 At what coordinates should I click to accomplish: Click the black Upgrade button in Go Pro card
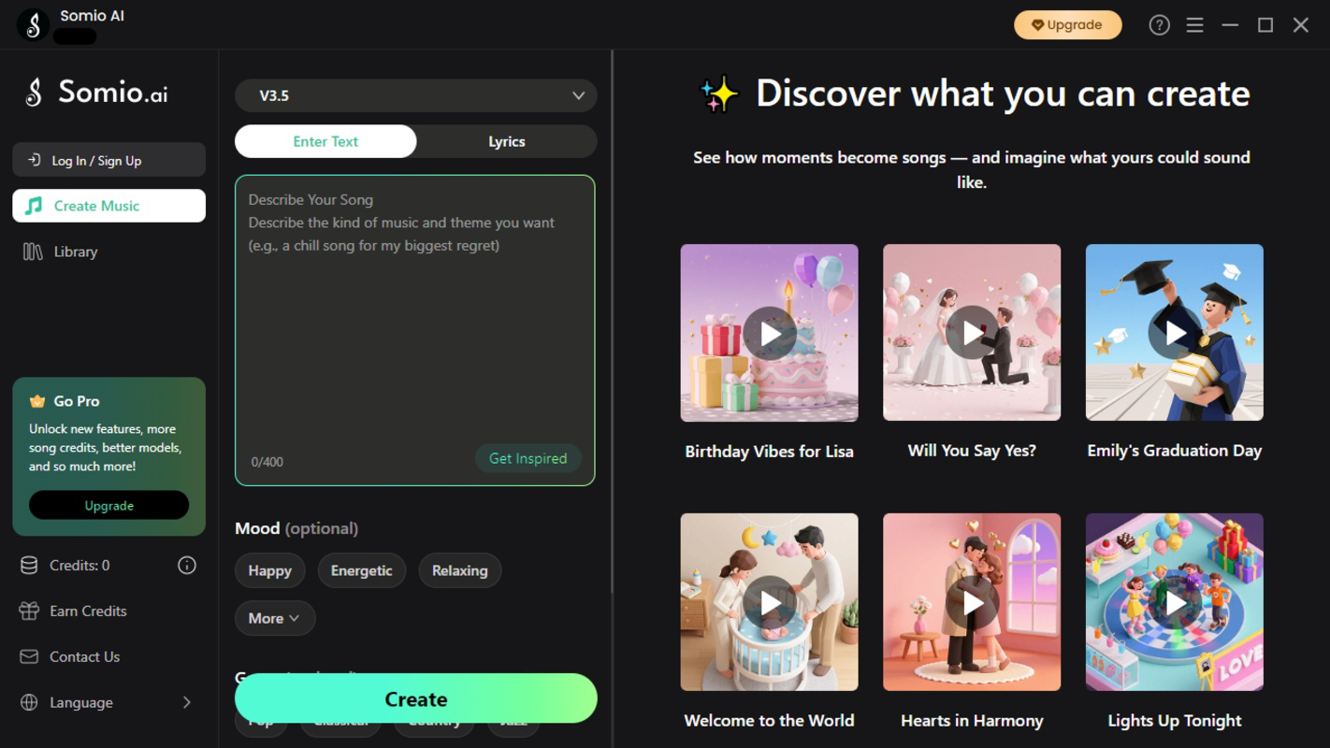point(108,505)
